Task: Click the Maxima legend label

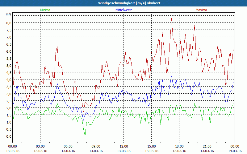Action: (x=201, y=10)
